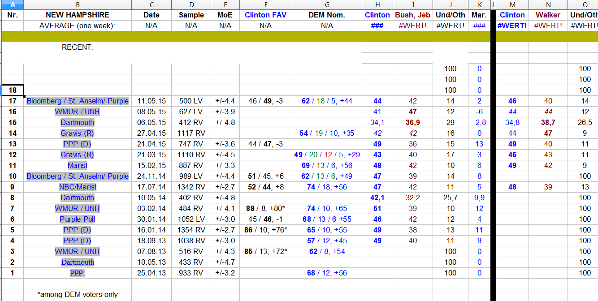Select the RECENT: label cell
Viewport: 598px width, 301px height.
[x=78, y=47]
